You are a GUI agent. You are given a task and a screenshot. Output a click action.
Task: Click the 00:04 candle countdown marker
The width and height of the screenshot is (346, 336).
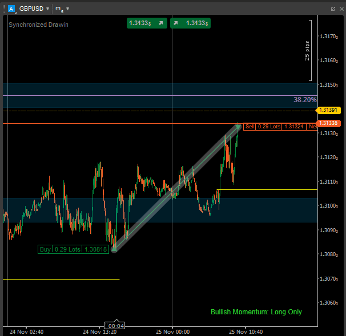pyautogui.click(x=115, y=325)
